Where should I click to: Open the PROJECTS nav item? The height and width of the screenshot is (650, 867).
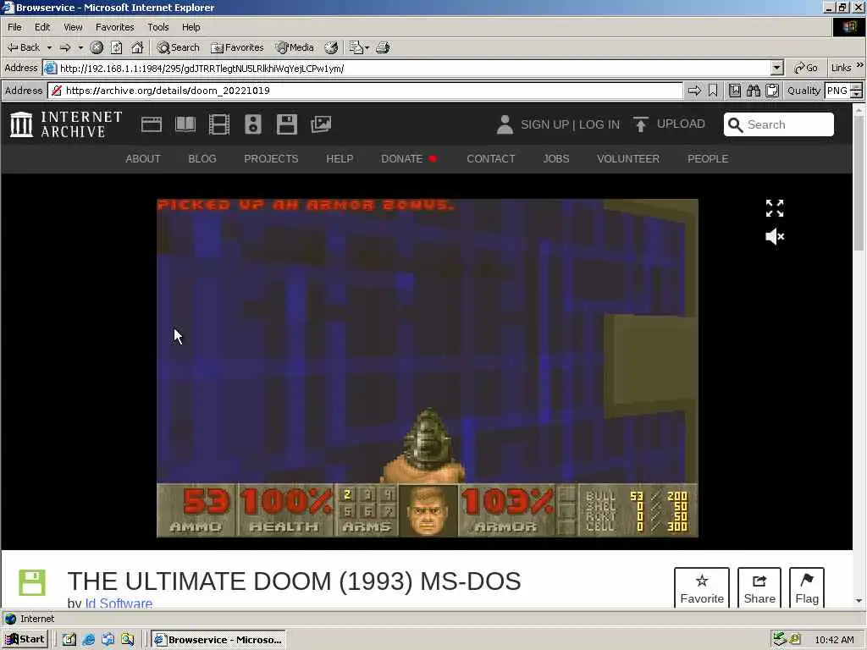[x=271, y=159]
